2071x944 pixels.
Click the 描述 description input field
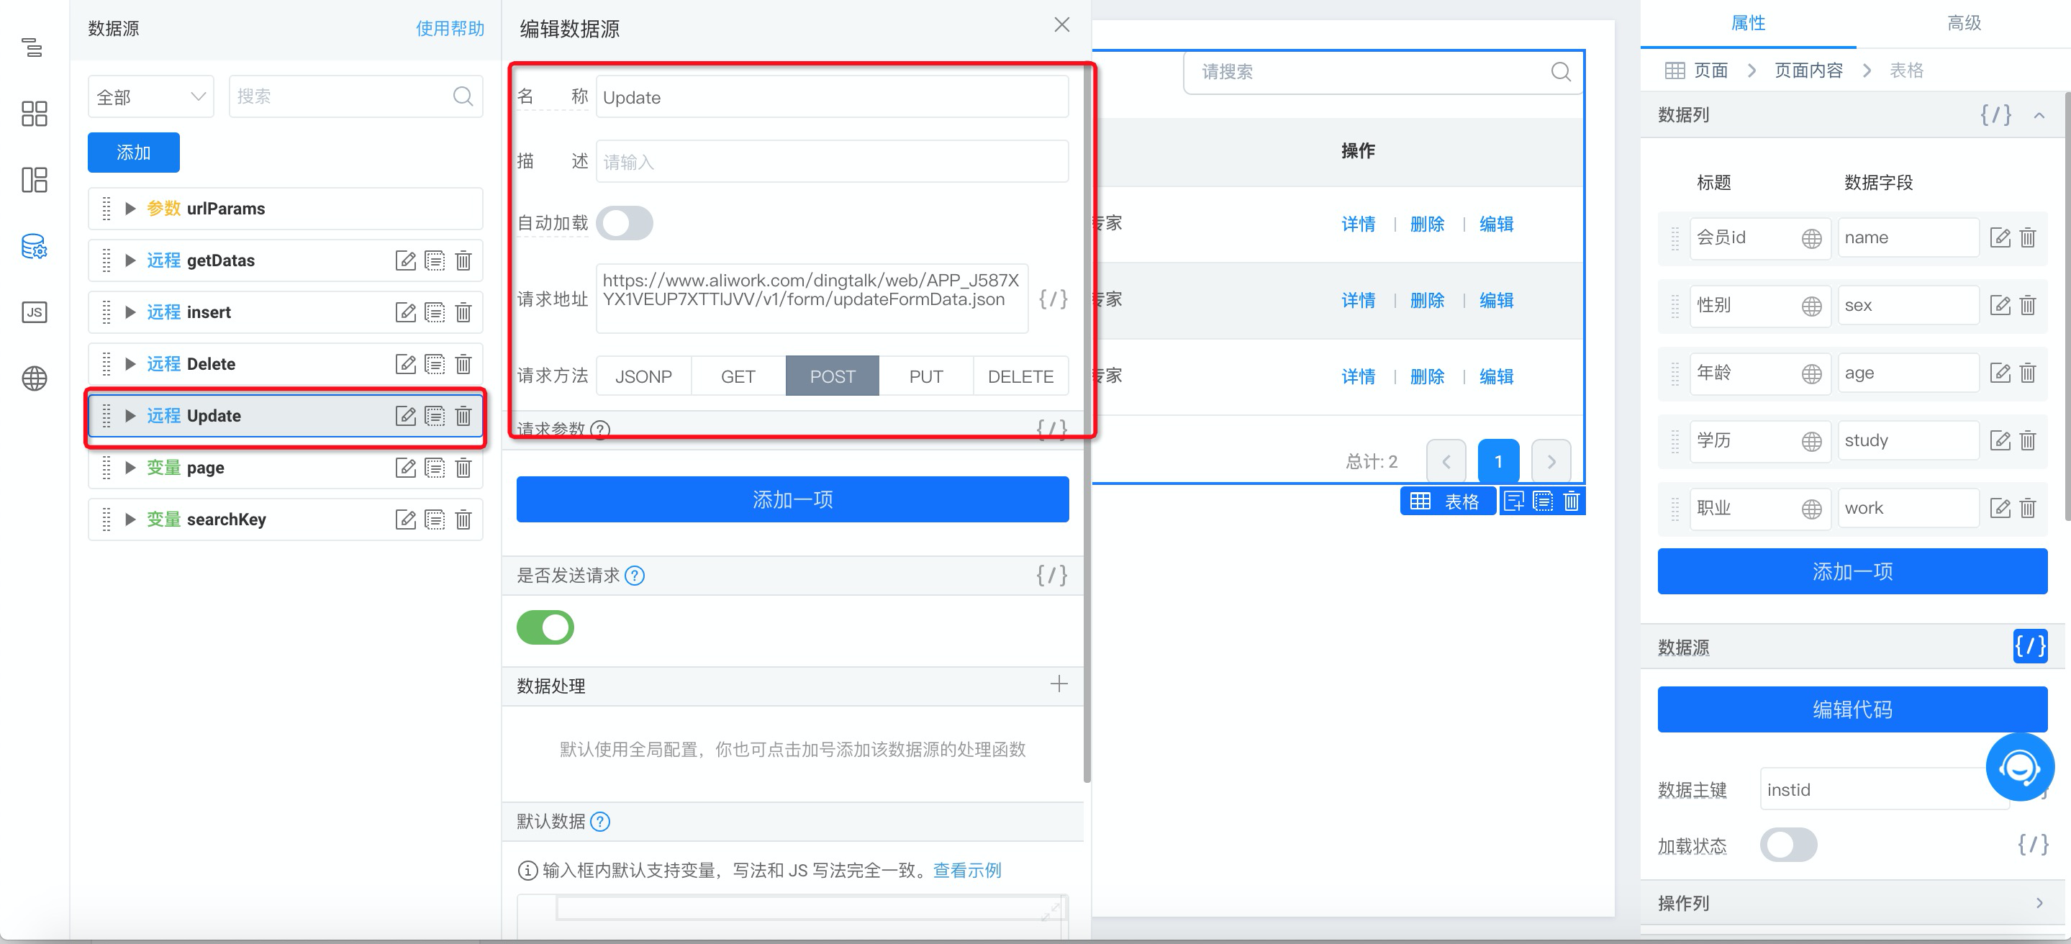tap(831, 162)
